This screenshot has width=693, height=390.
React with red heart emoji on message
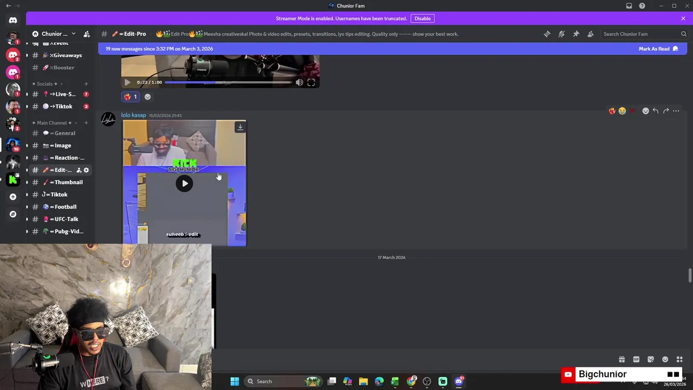click(632, 111)
